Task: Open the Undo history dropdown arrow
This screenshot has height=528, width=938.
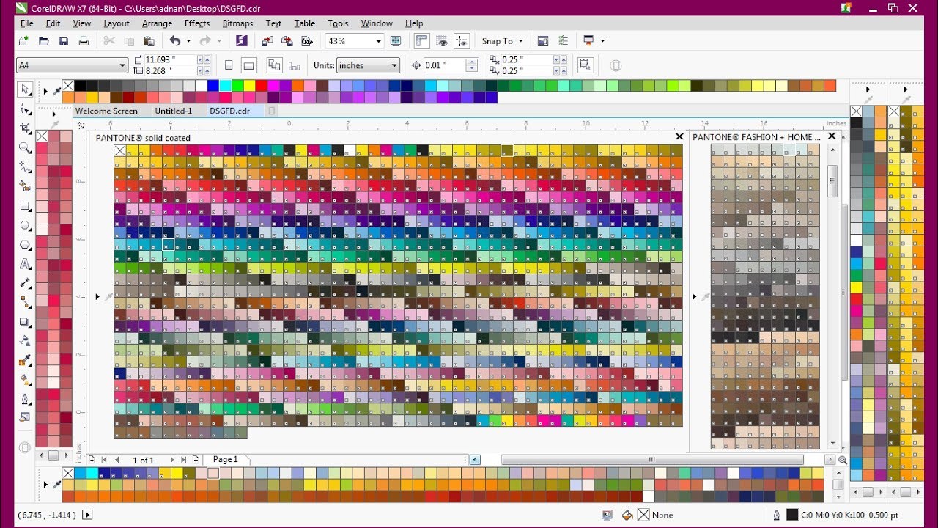Action: pos(188,41)
